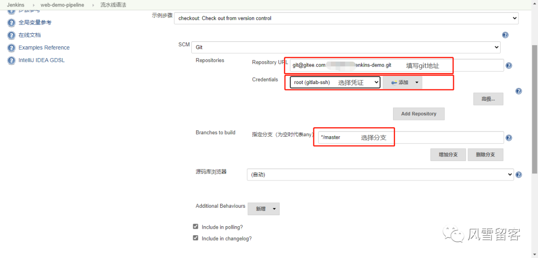Click the 高级... advanced button
The image size is (538, 258).
click(488, 99)
